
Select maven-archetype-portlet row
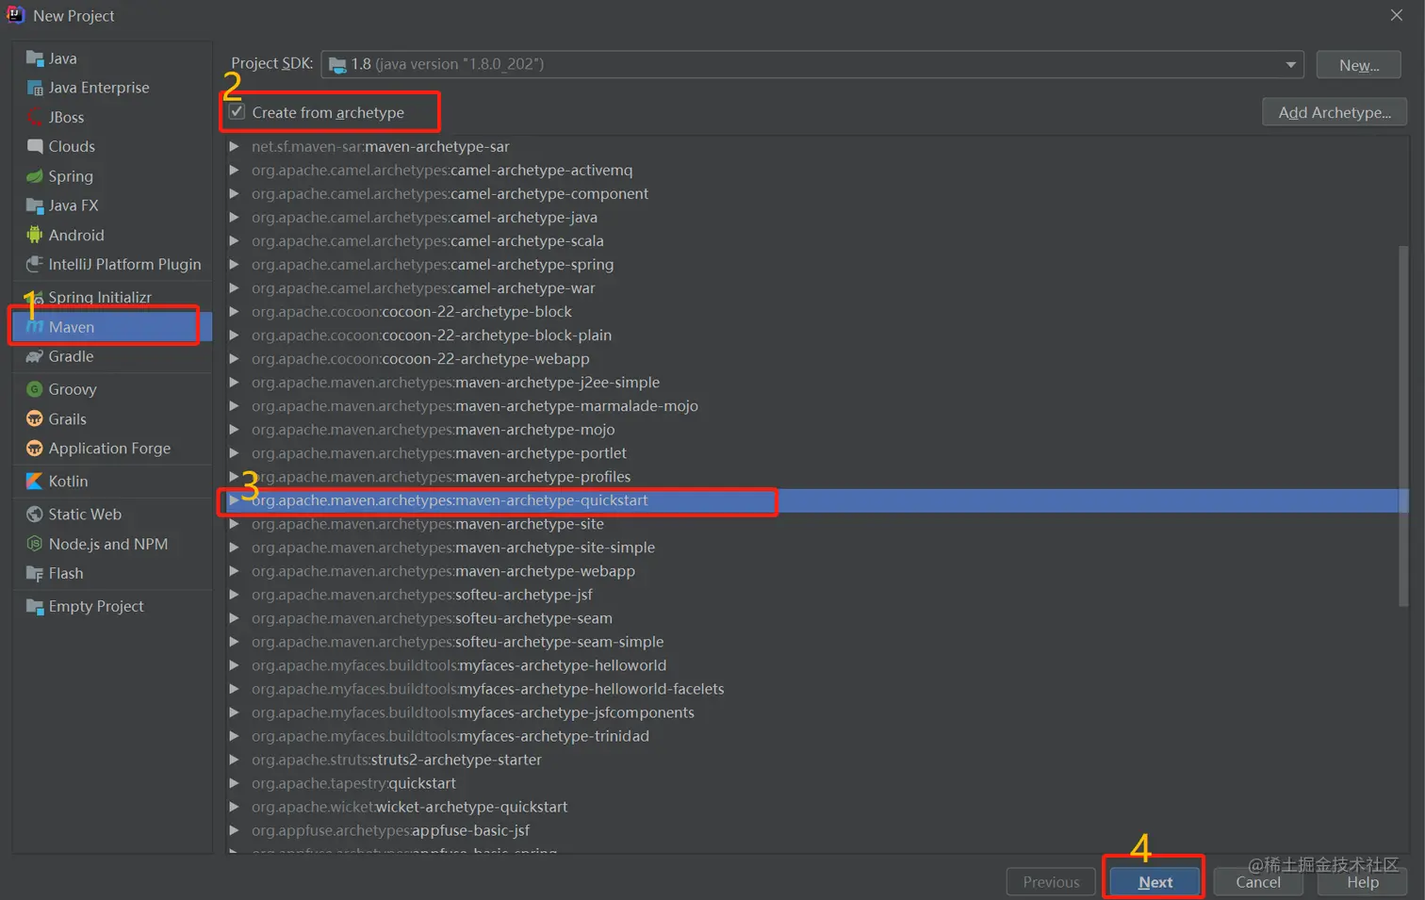(816, 452)
